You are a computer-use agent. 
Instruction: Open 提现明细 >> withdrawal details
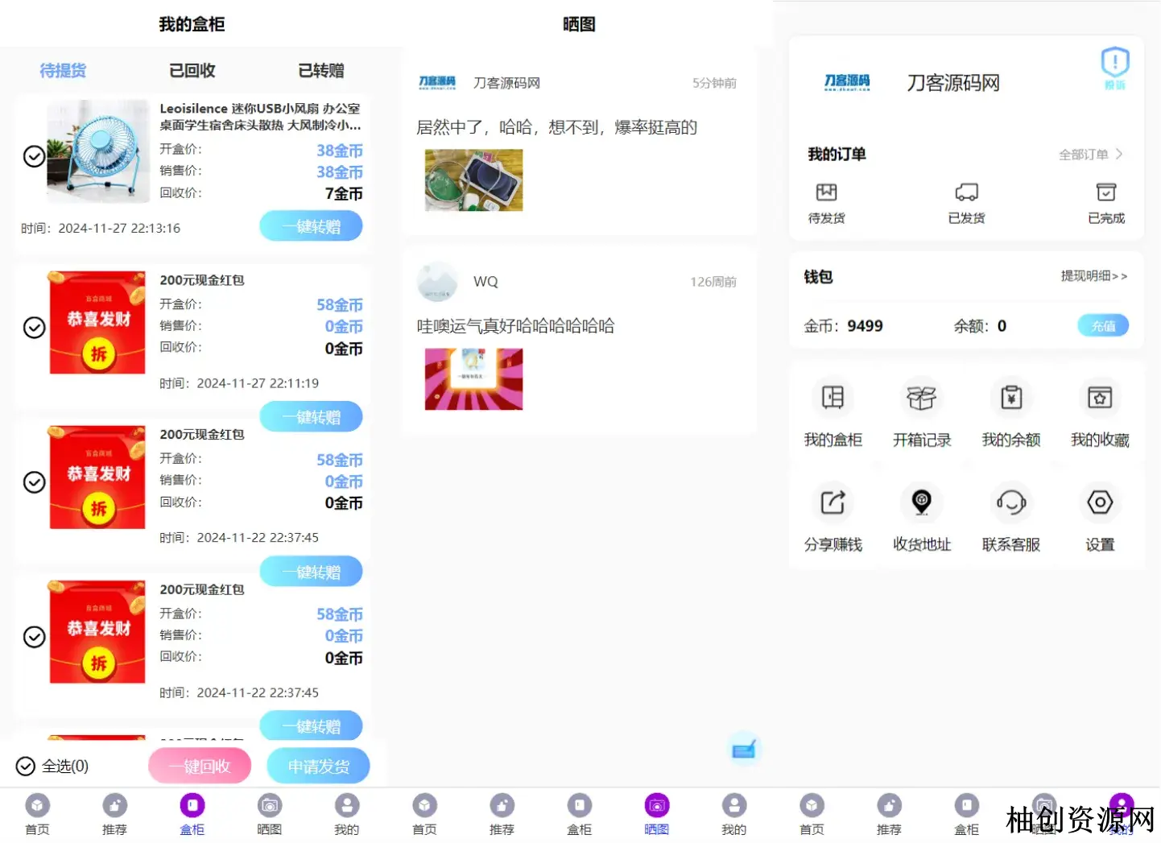tap(1093, 276)
